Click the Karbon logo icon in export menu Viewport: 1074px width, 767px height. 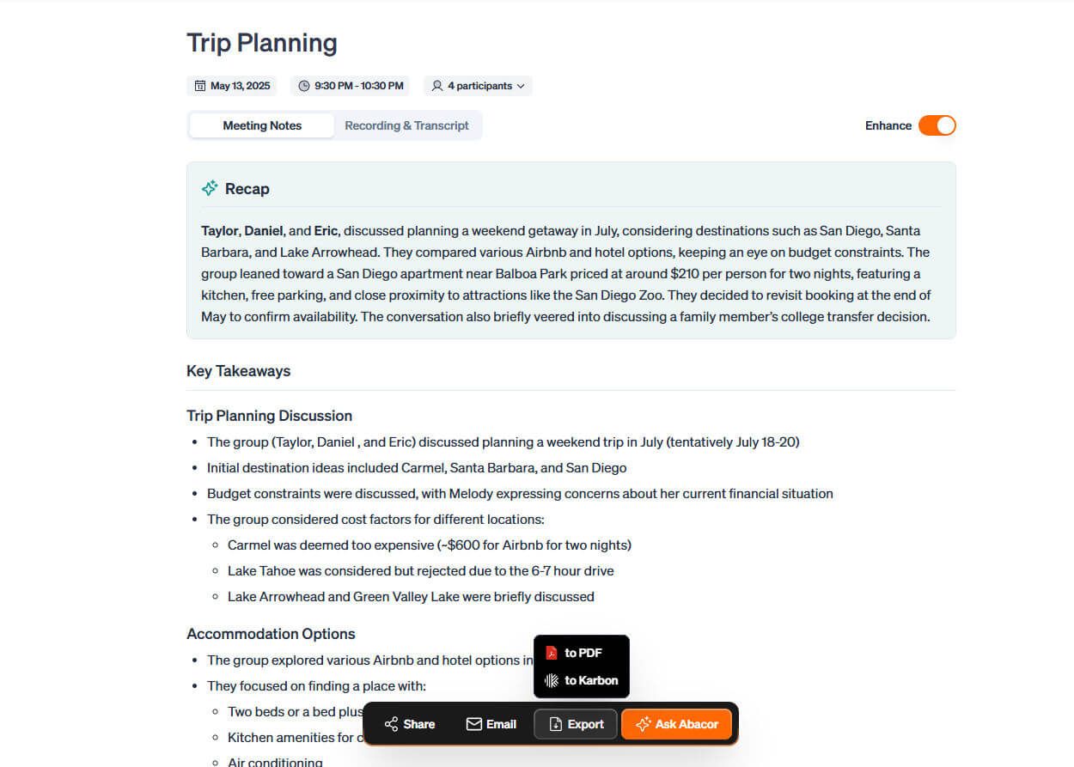(552, 680)
